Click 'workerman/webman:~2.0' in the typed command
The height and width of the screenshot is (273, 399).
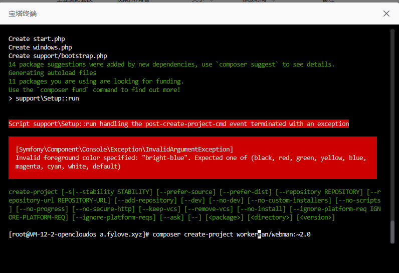tap(274, 234)
